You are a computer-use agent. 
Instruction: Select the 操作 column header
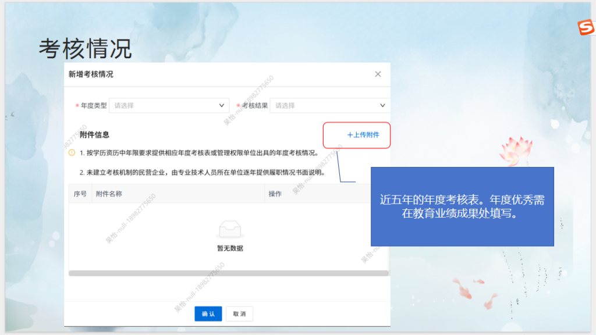[275, 194]
